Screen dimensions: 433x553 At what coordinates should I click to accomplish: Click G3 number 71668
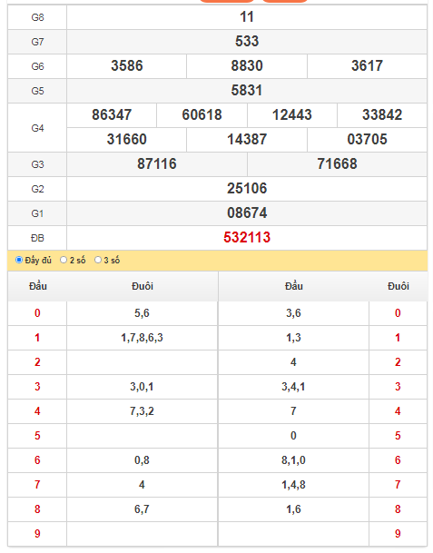[x=337, y=164]
